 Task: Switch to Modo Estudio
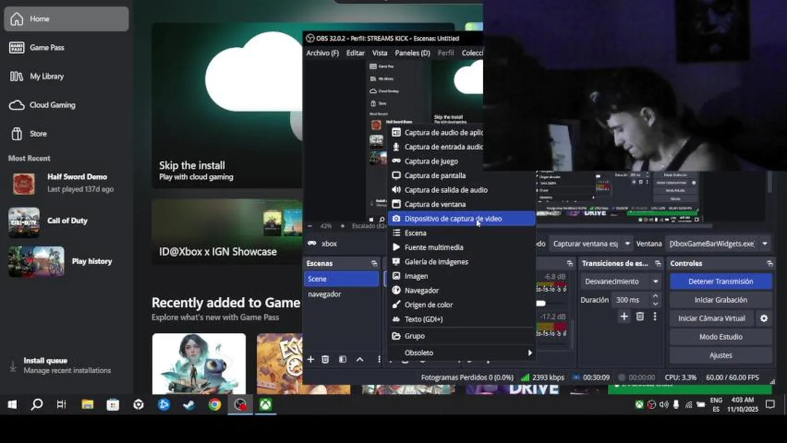point(720,337)
